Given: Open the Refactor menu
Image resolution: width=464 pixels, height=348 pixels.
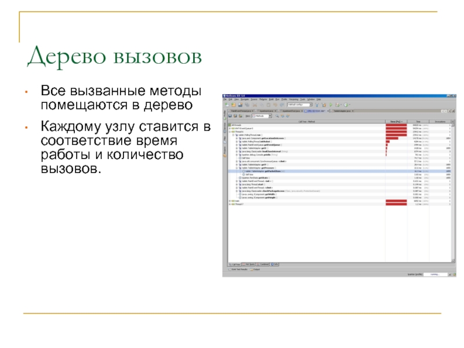Looking at the screenshot, I should [x=263, y=99].
